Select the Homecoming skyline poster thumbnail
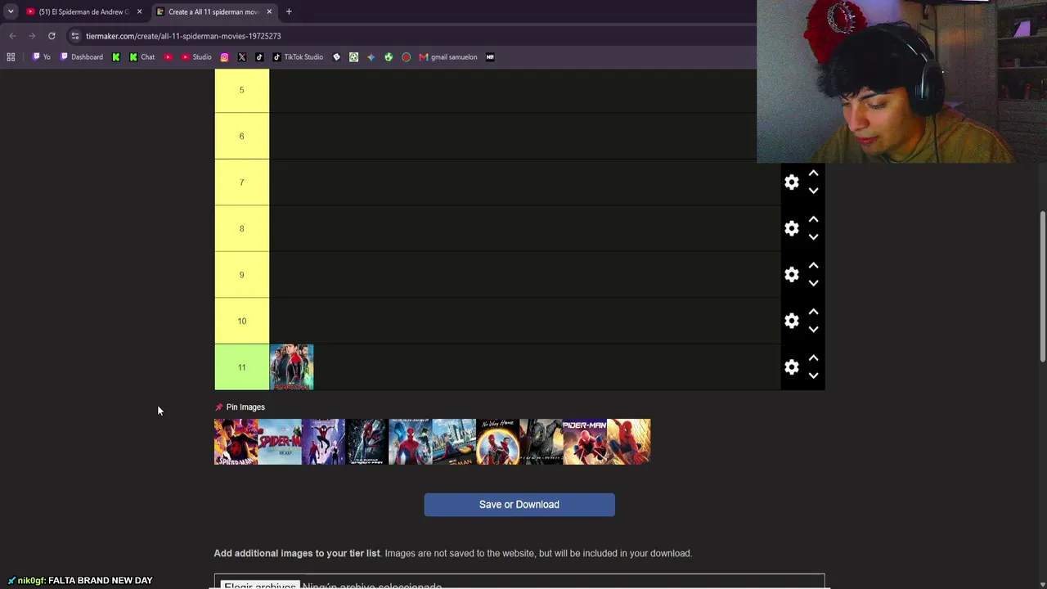The image size is (1047, 589). [x=454, y=442]
